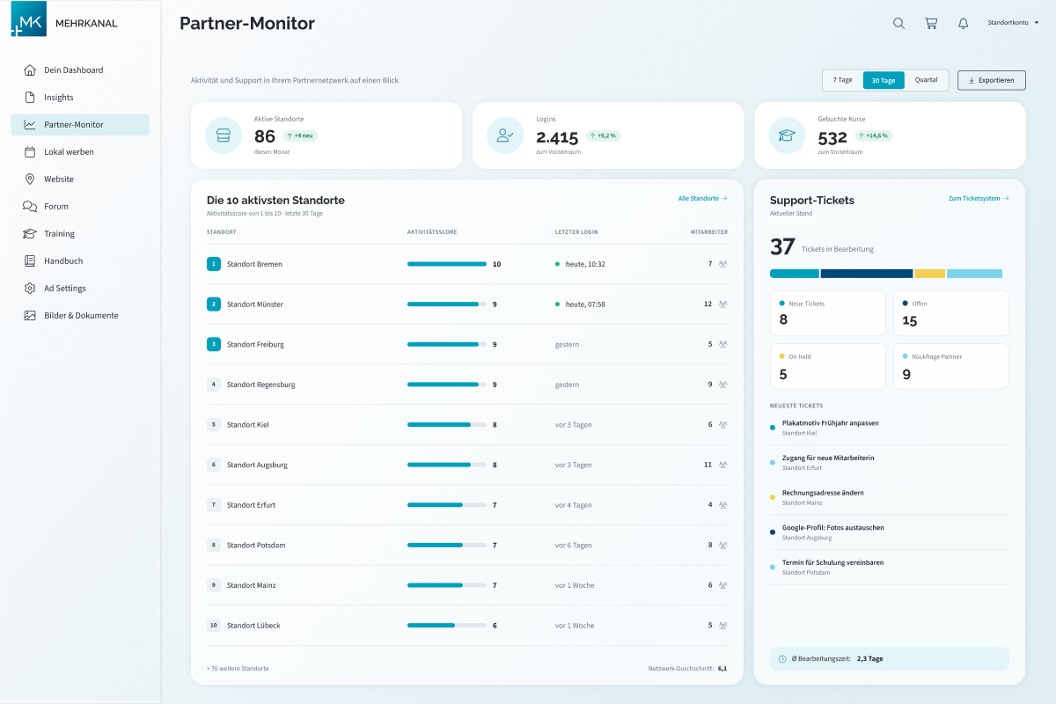Set the period to Quartal

926,80
